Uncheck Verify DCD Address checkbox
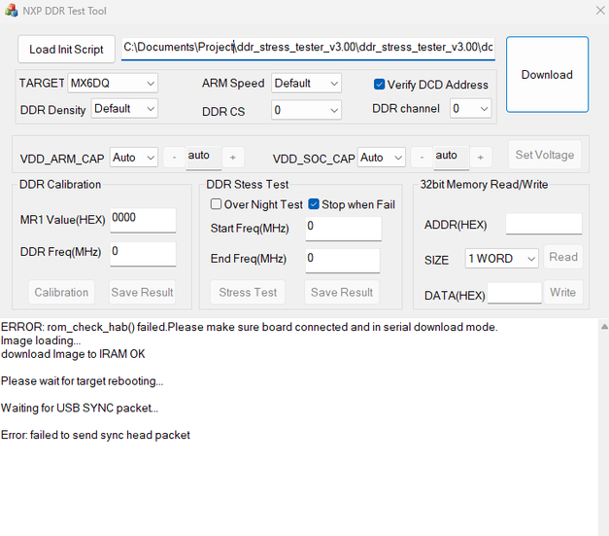 click(379, 85)
